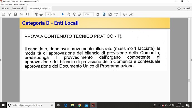Expand the left navigation pane arrow

[1, 60]
